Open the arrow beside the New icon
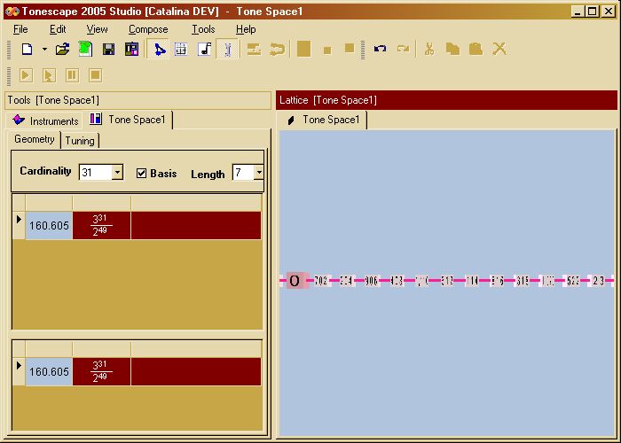The height and width of the screenshot is (443, 621). [x=44, y=50]
